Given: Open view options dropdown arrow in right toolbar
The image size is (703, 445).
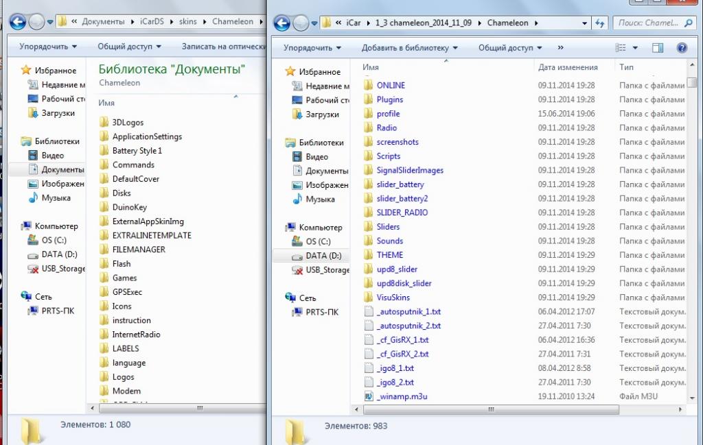Looking at the screenshot, I should click(x=635, y=48).
